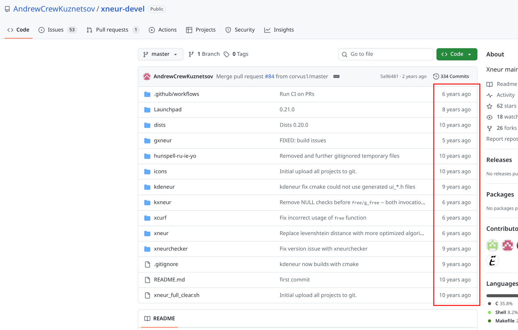Click the commit author name AndrewCrewKuznetsov
The image size is (518, 330).
click(183, 76)
